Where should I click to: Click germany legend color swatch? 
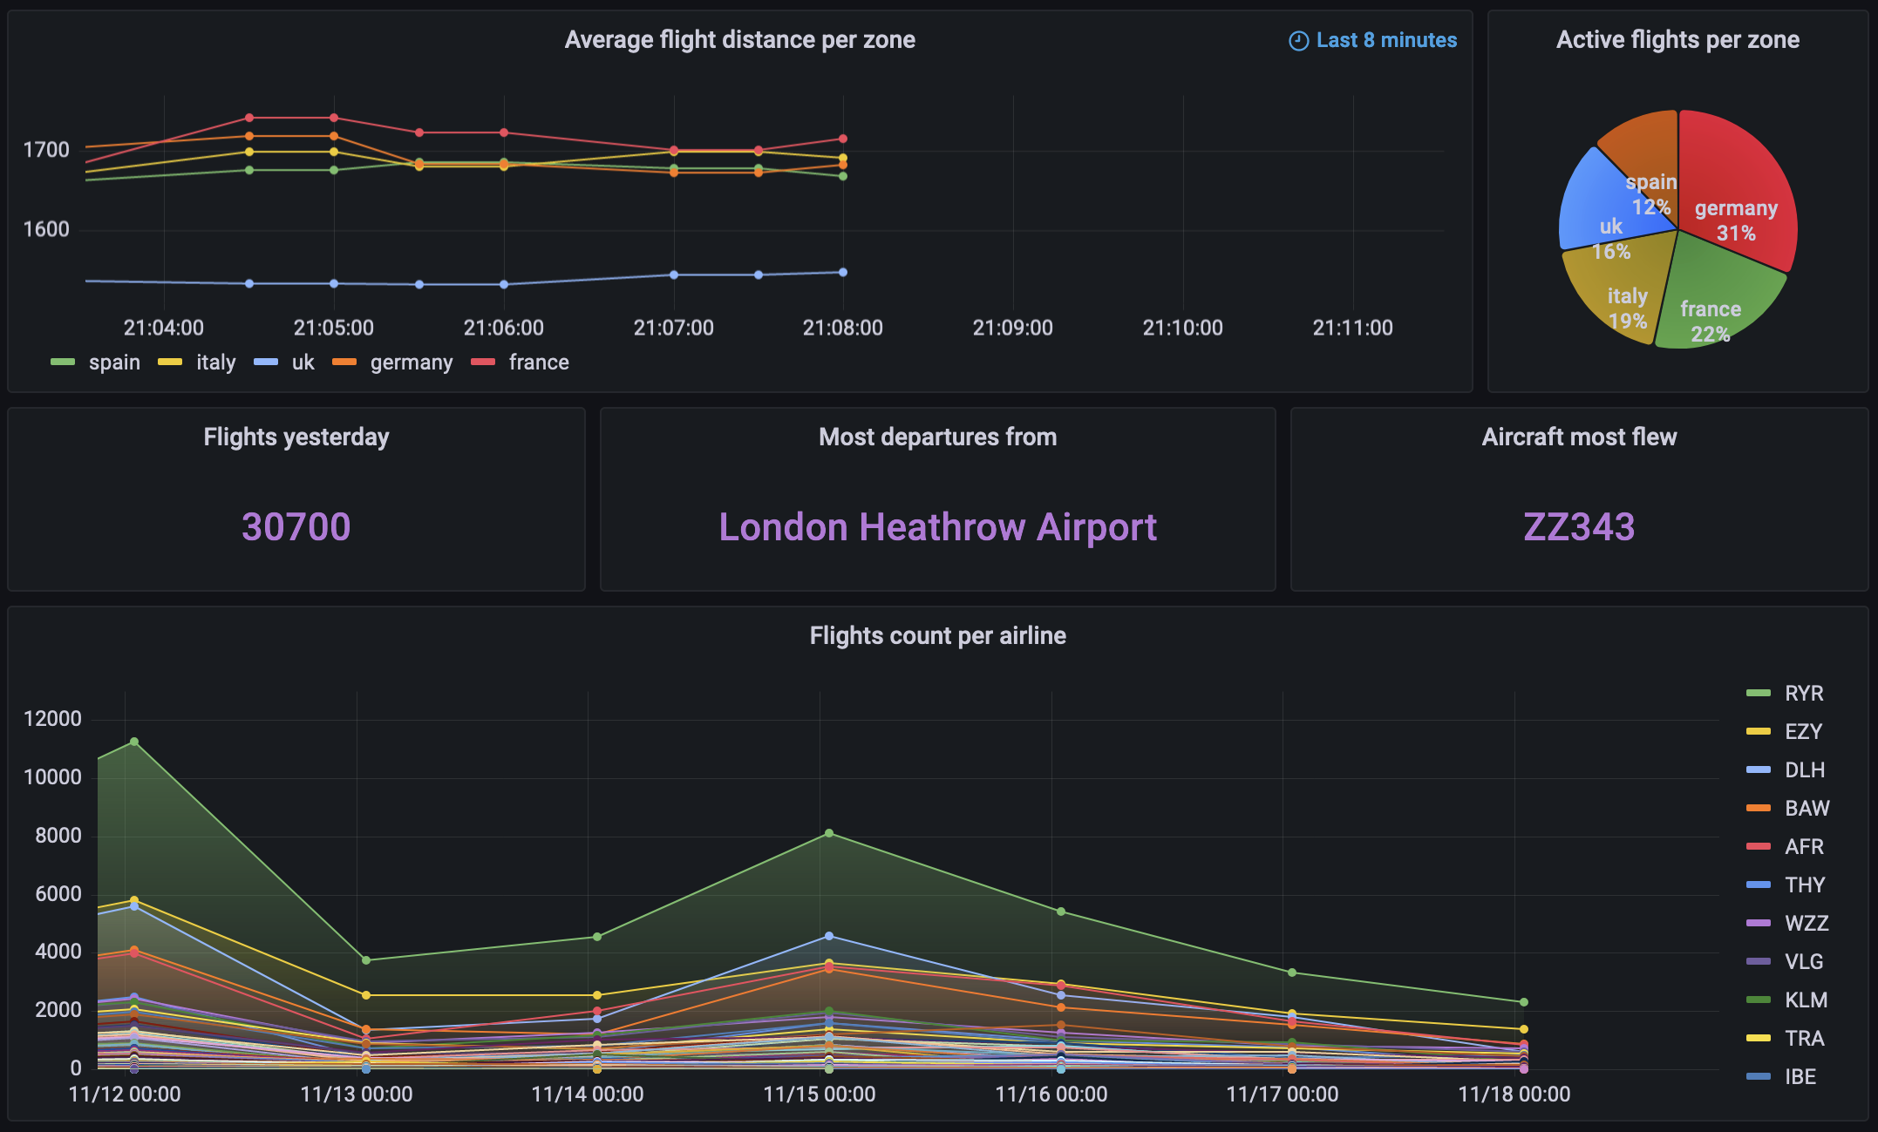pyautogui.click(x=344, y=363)
